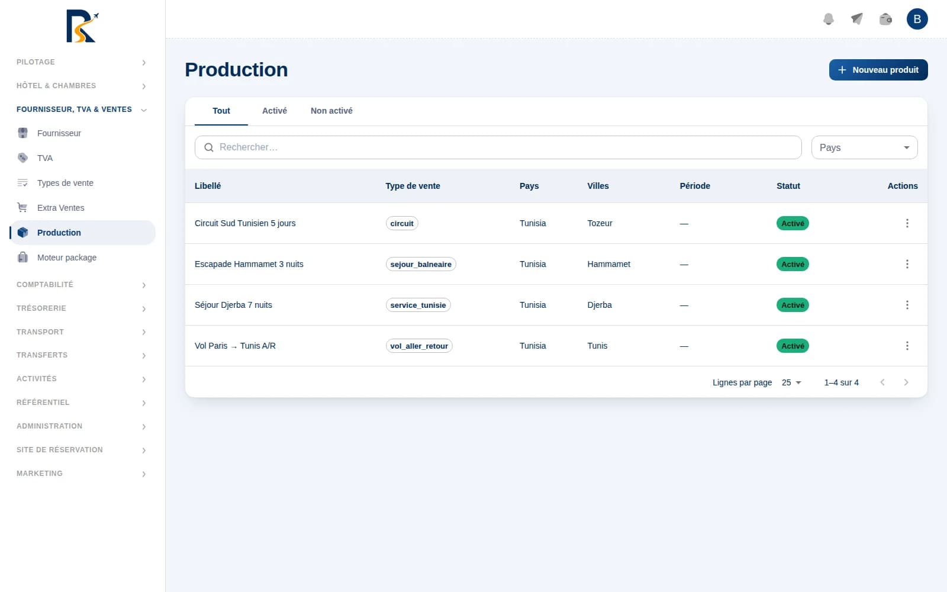Expand the RÉFÉRENTIEL section

click(x=82, y=403)
